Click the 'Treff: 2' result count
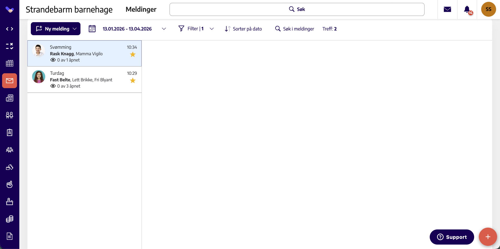 coord(330,29)
